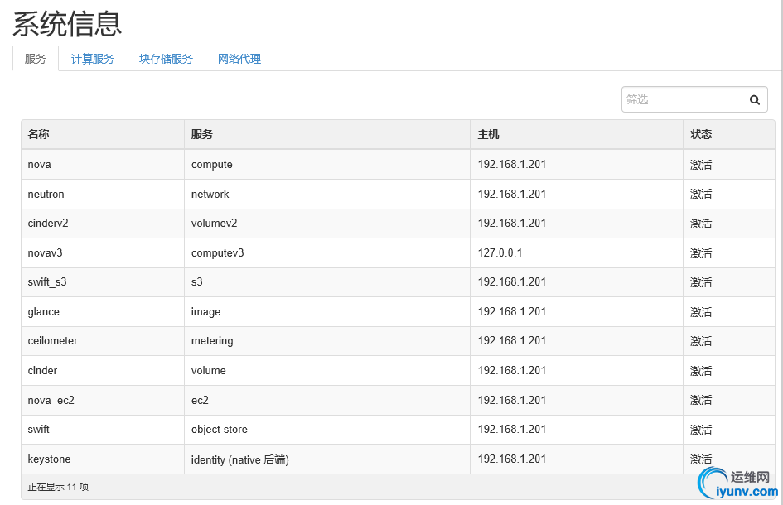Open the 块存储服务 tab

[166, 59]
